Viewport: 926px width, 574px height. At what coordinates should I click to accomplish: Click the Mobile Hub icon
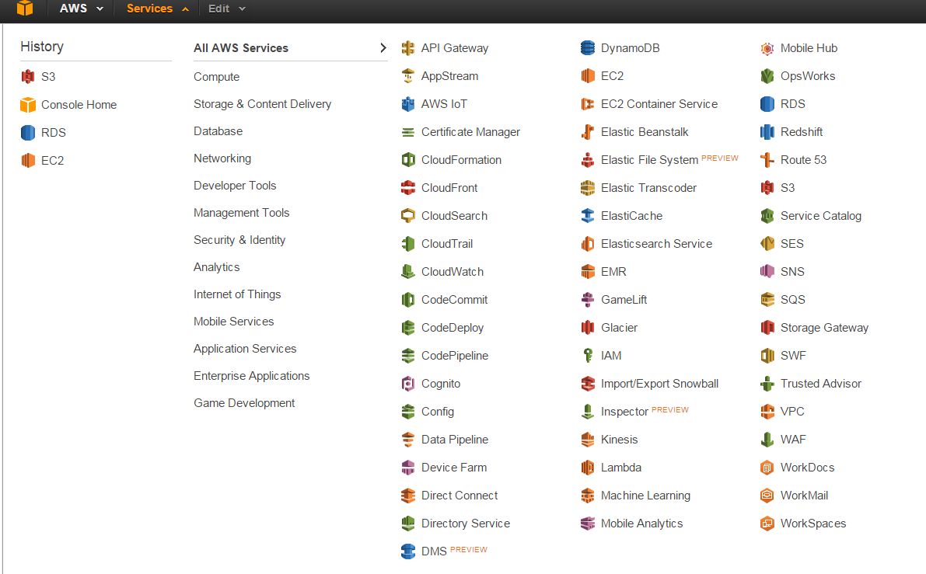click(767, 48)
